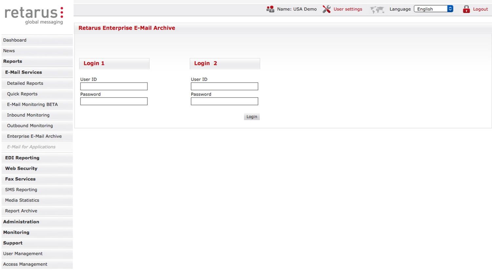Expand EDI Reporting in sidebar

(x=37, y=158)
